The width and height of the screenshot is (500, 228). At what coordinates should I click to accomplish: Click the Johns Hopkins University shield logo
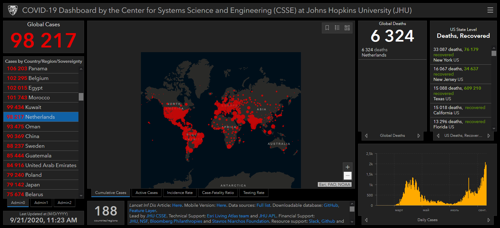coord(13,10)
